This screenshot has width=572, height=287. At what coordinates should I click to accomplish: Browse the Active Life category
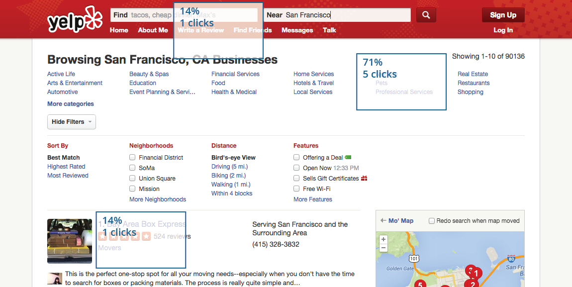(61, 74)
